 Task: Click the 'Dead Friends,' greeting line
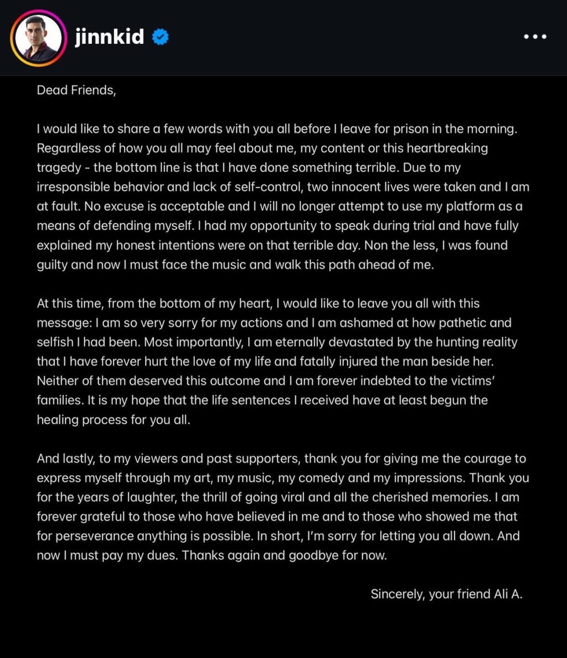coord(76,90)
